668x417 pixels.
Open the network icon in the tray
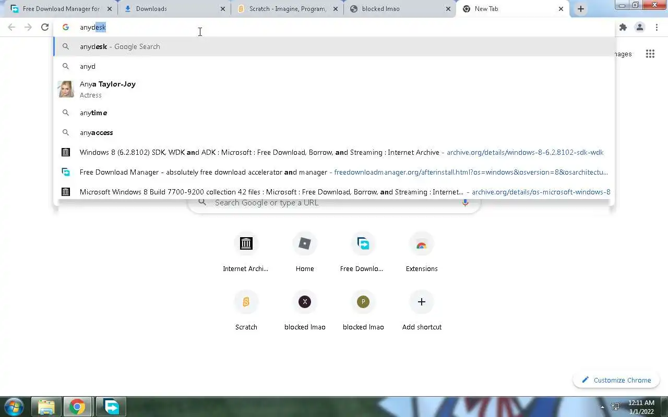(616, 407)
